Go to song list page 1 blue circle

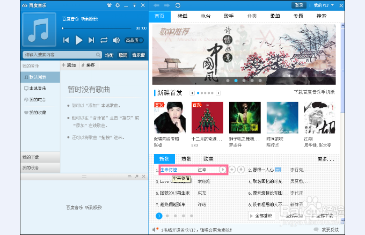pyautogui.click(x=159, y=216)
